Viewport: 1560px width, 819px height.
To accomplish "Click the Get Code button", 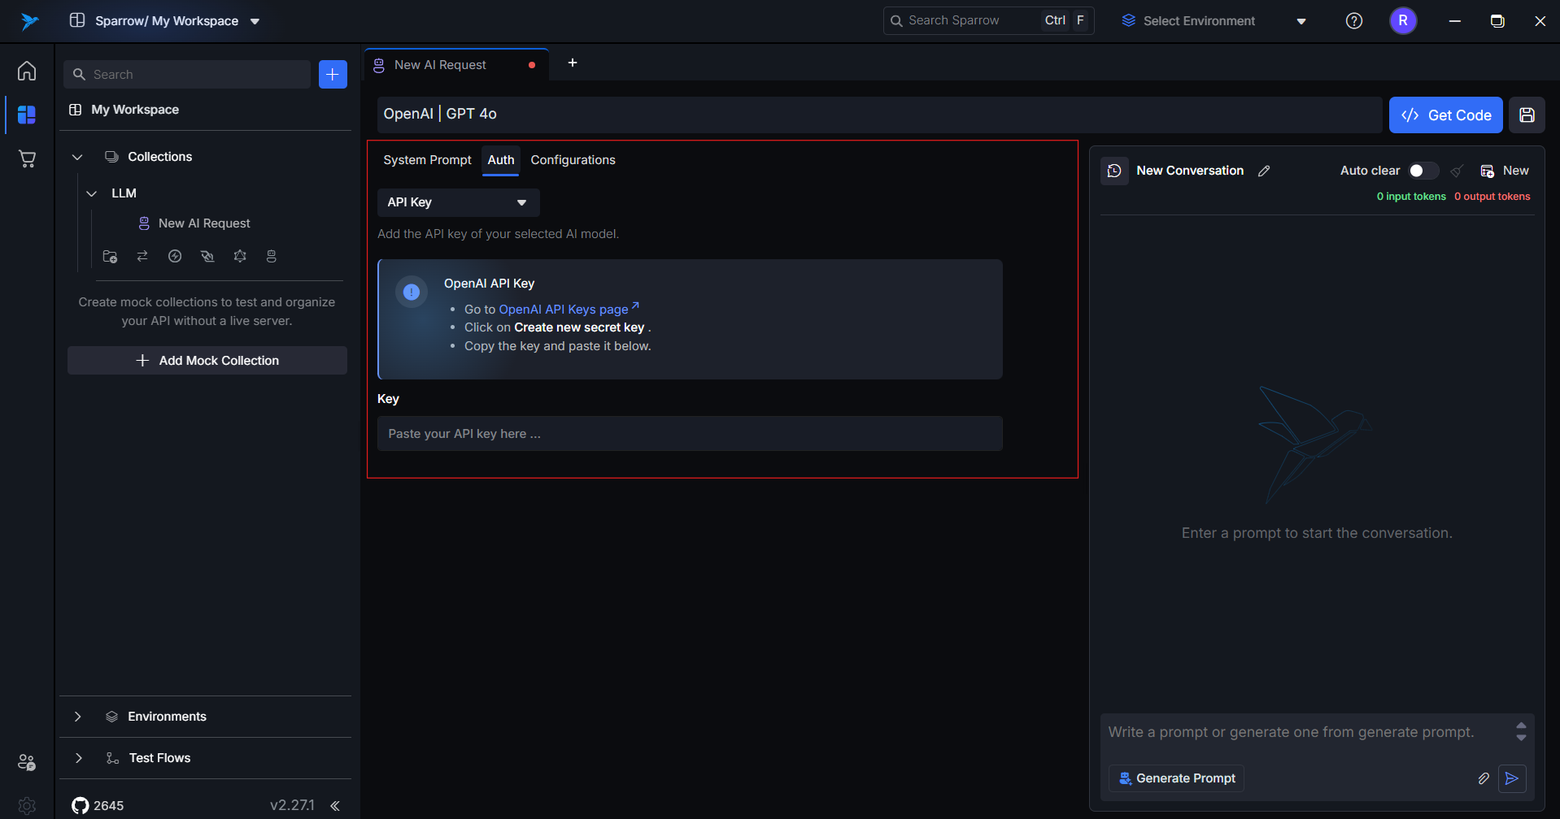I will tap(1445, 115).
